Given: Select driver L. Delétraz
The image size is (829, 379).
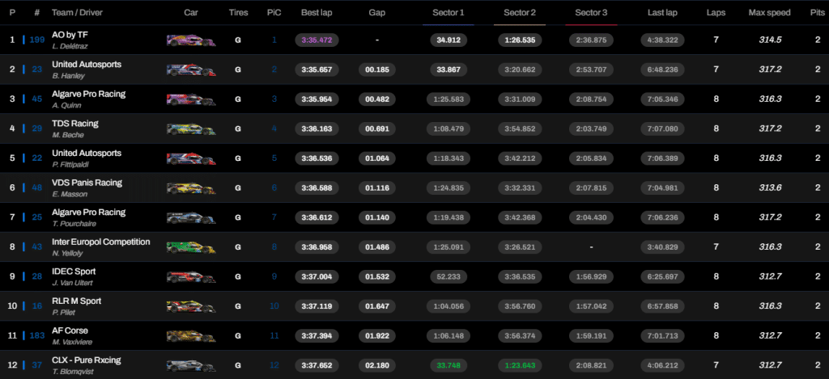Looking at the screenshot, I should point(70,46).
